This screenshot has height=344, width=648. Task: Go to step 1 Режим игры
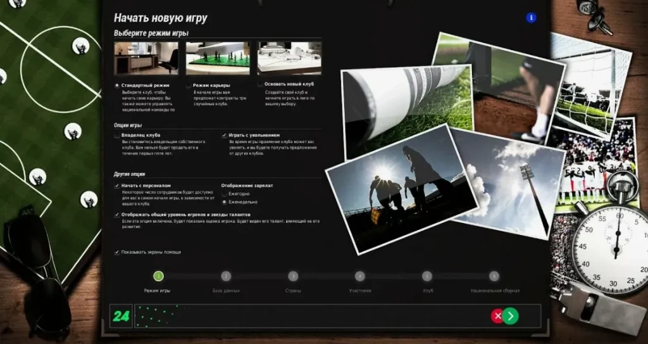(x=158, y=276)
